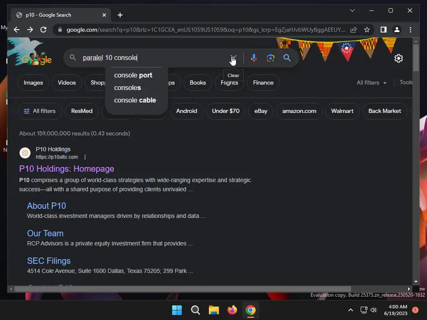427x320 pixels.
Task: Click the scroll right arrow
Action: pyautogui.click(x=409, y=289)
